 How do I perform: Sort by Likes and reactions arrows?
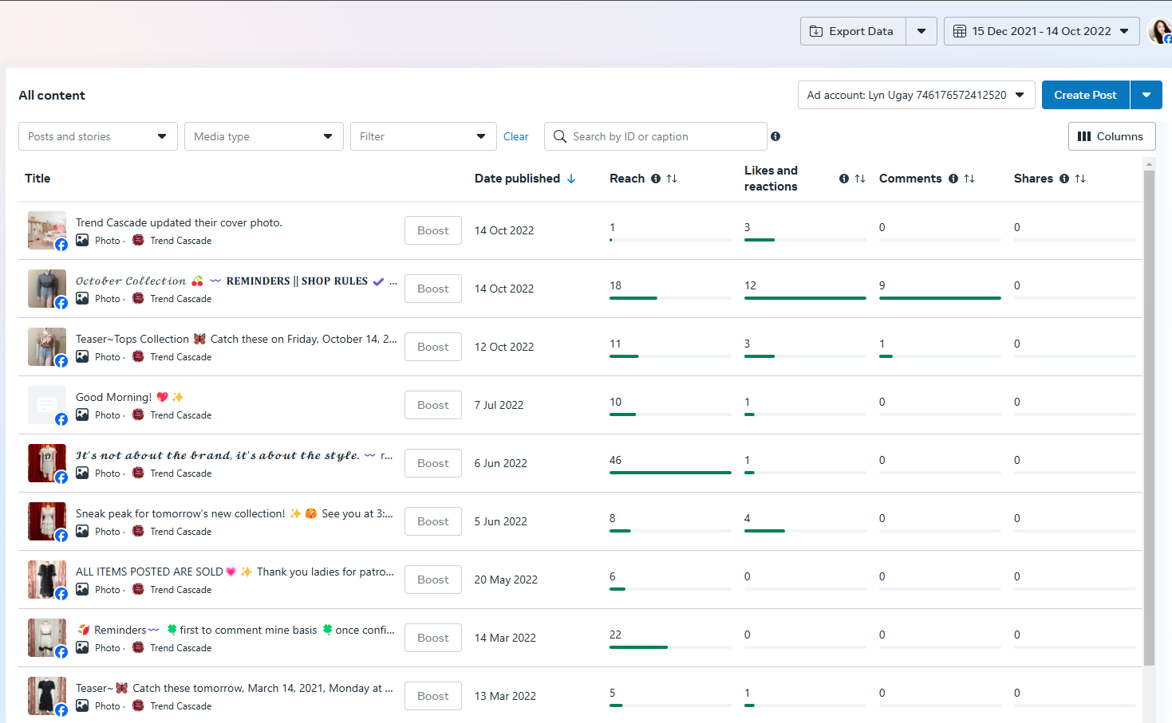coord(860,179)
